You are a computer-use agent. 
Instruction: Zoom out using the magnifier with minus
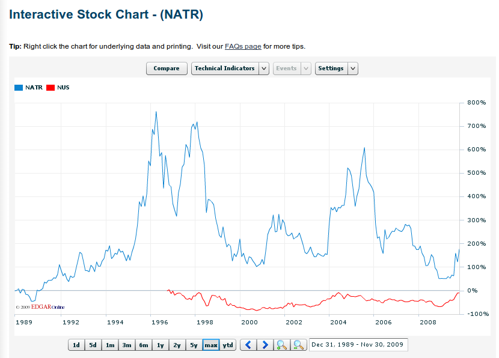(299, 345)
